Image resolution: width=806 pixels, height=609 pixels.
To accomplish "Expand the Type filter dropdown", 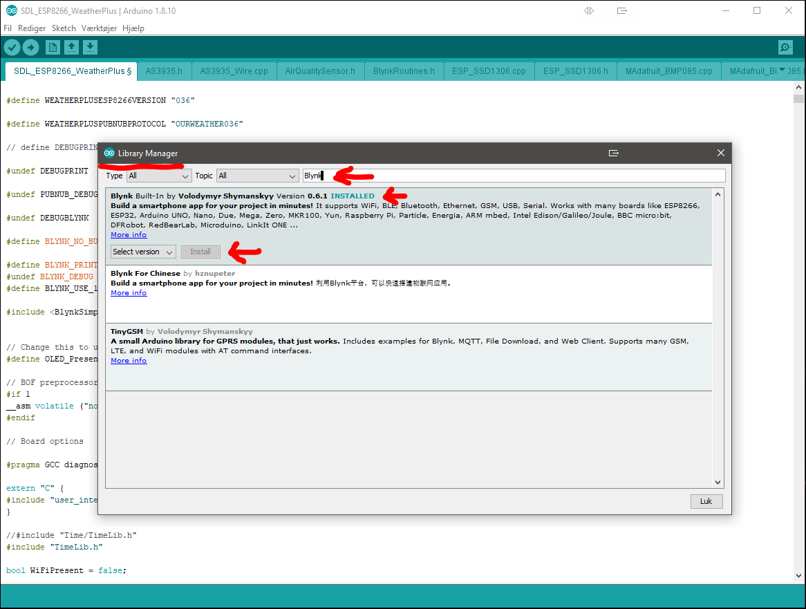I will (160, 176).
